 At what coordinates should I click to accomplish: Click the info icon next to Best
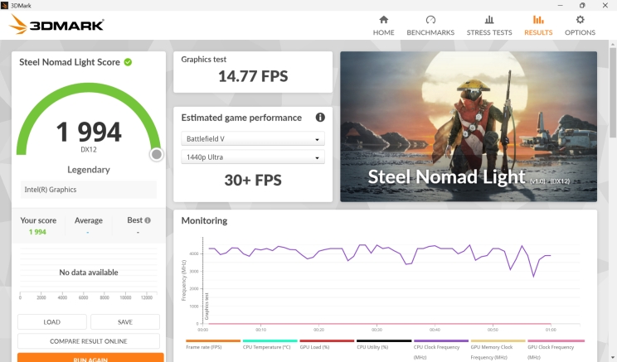[148, 220]
